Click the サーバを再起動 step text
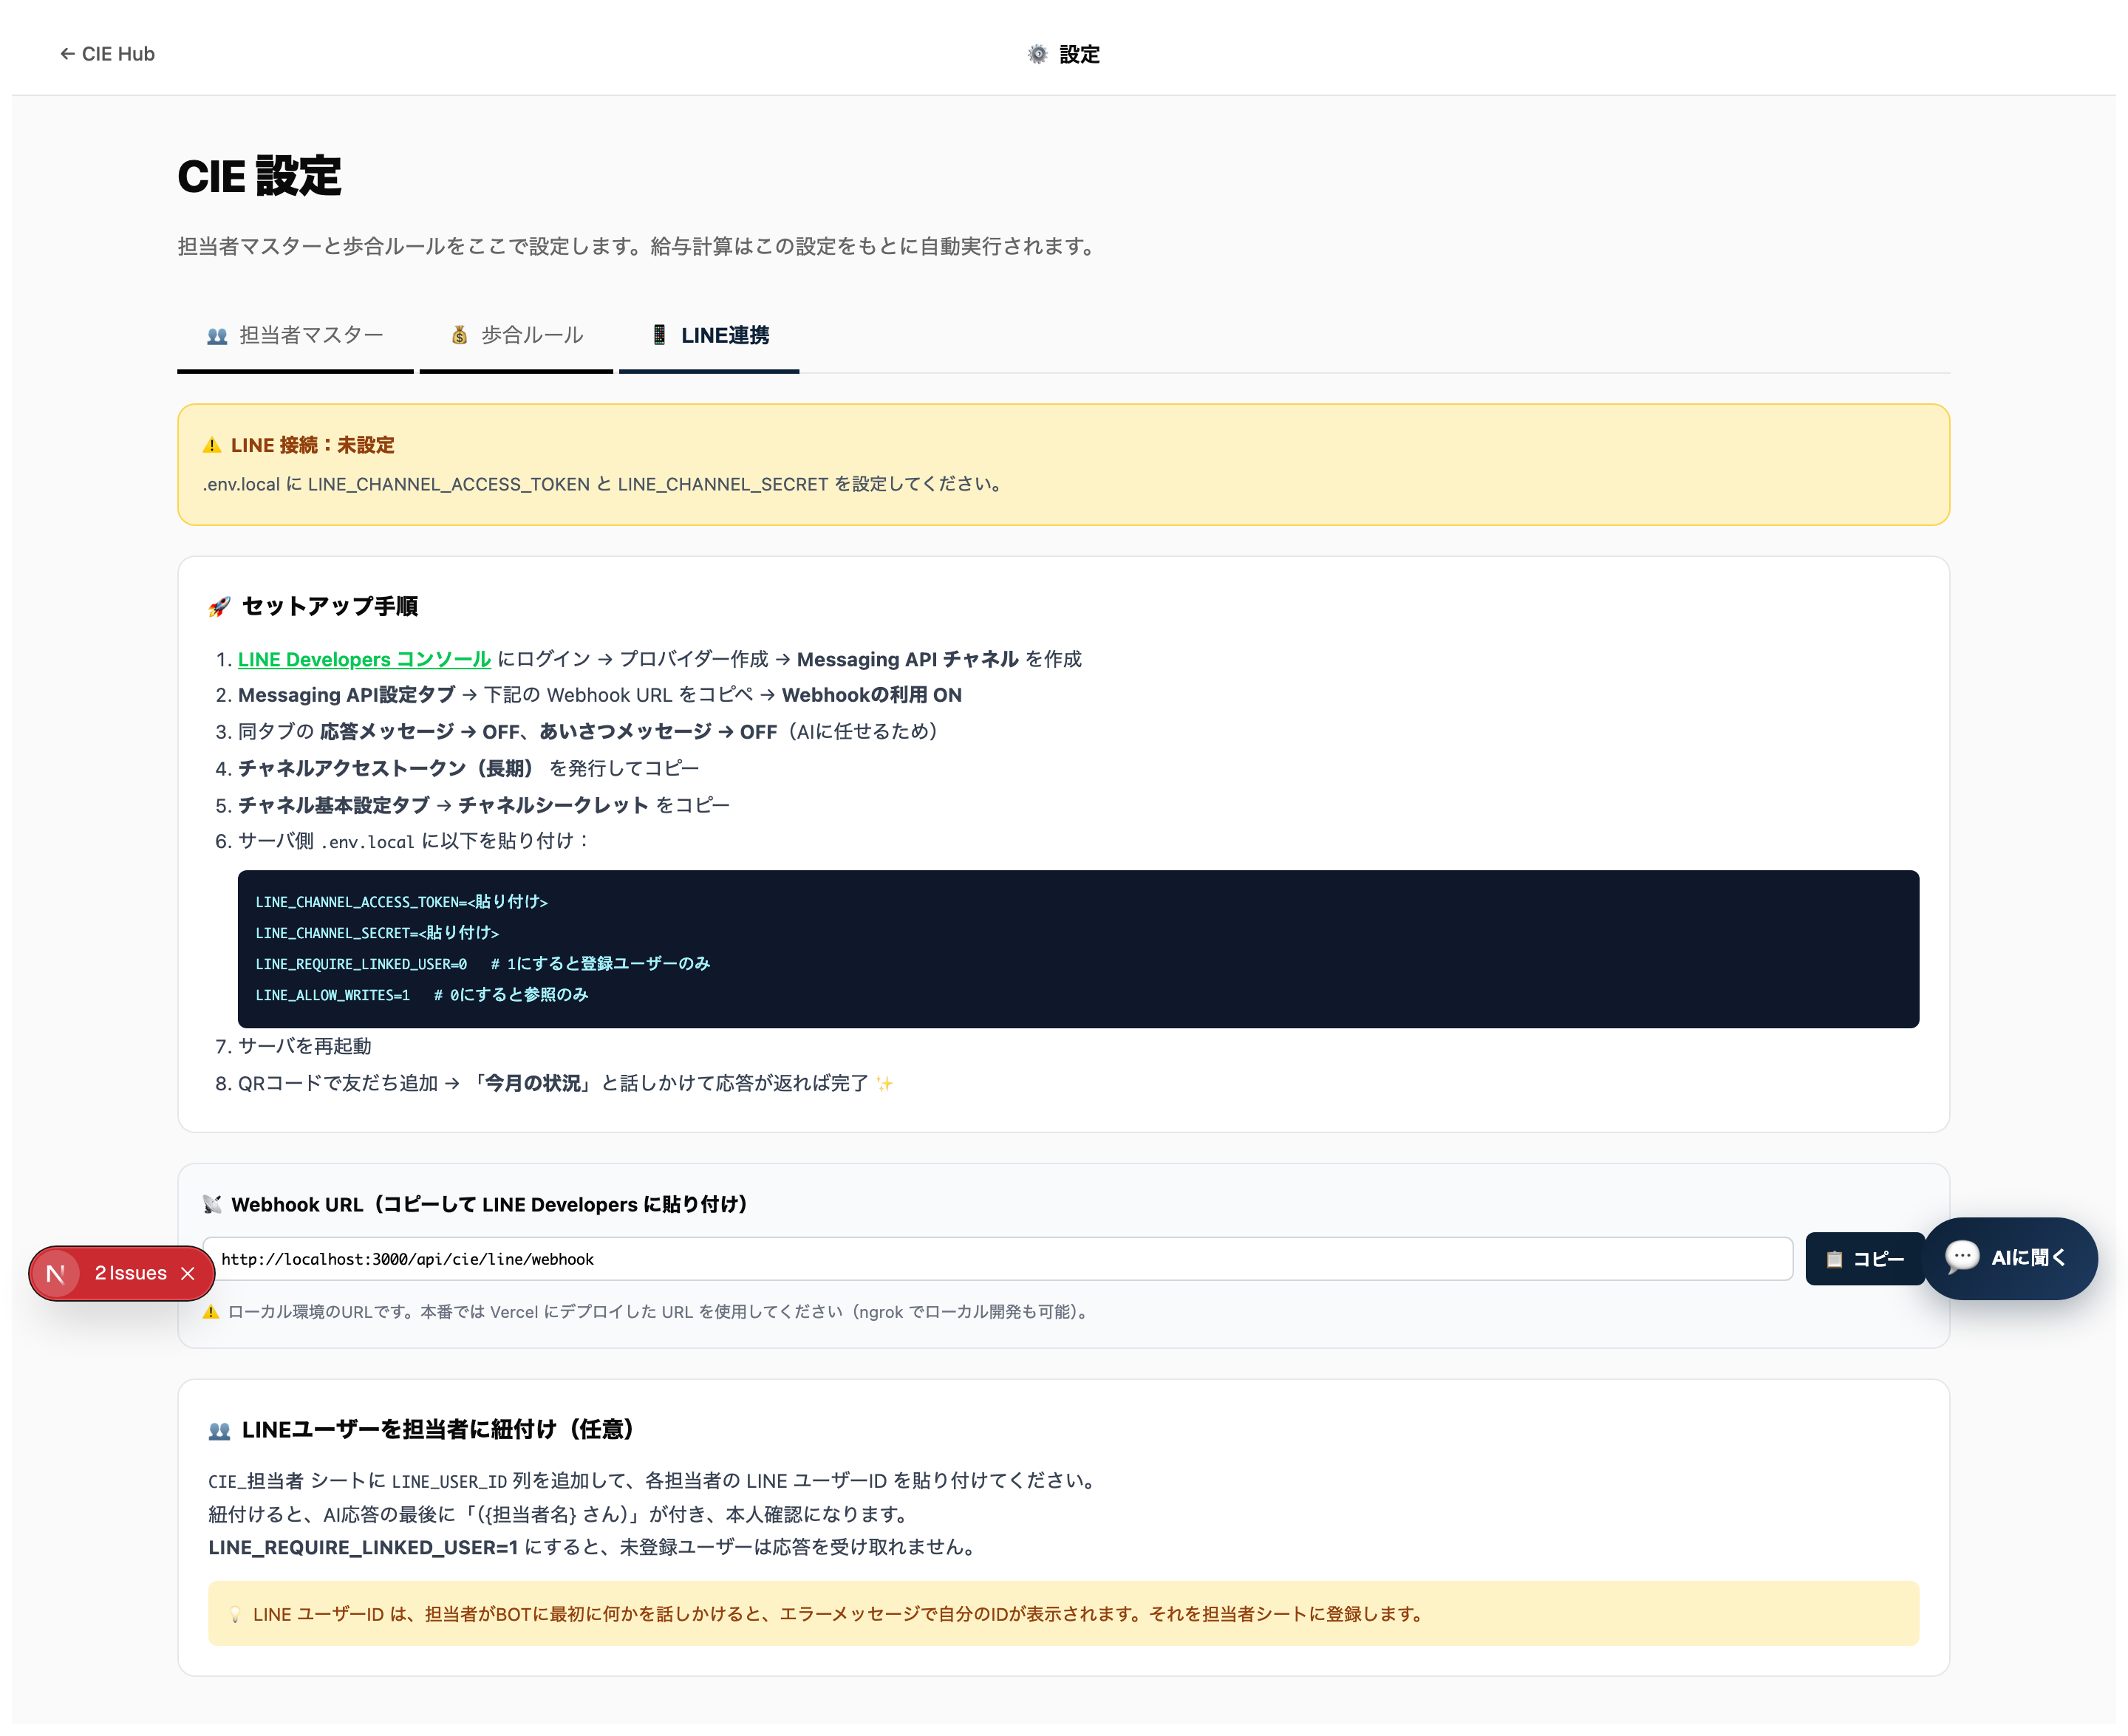The width and height of the screenshot is (2128, 1736). (304, 1046)
